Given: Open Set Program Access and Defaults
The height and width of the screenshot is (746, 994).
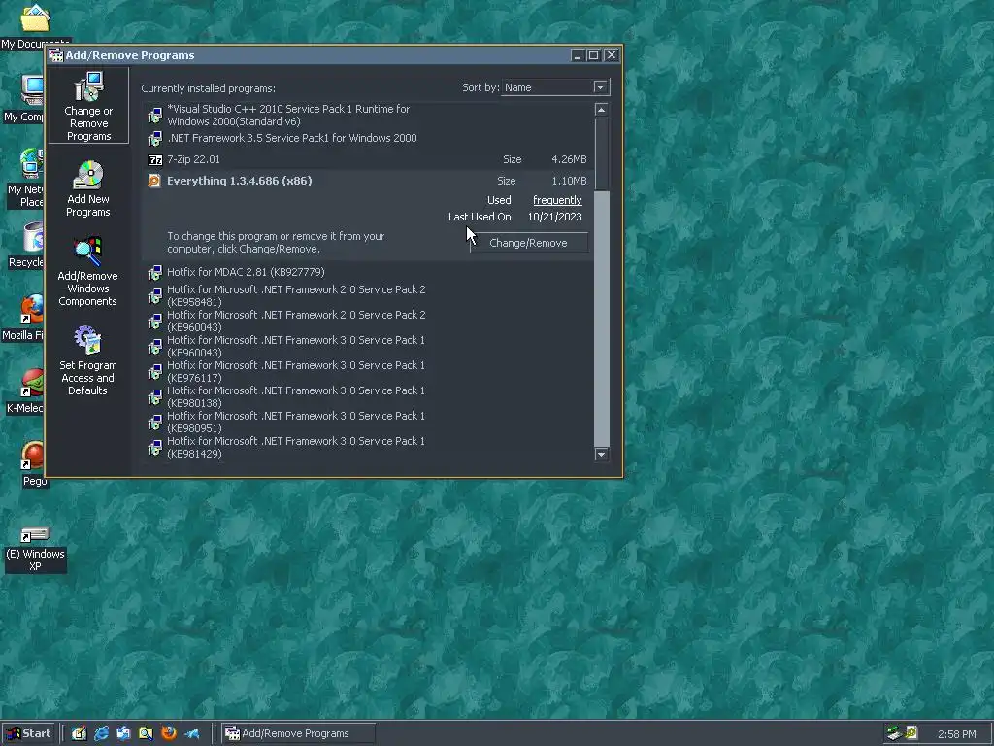Looking at the screenshot, I should pyautogui.click(x=88, y=360).
